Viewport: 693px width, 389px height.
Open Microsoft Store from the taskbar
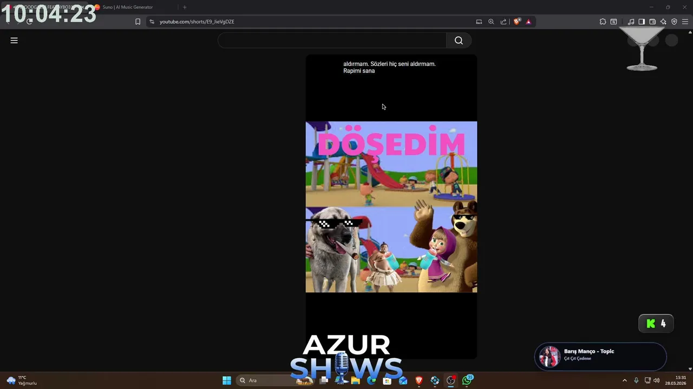pyautogui.click(x=387, y=380)
